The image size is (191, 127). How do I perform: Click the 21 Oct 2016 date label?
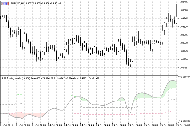[x=7, y=125]
